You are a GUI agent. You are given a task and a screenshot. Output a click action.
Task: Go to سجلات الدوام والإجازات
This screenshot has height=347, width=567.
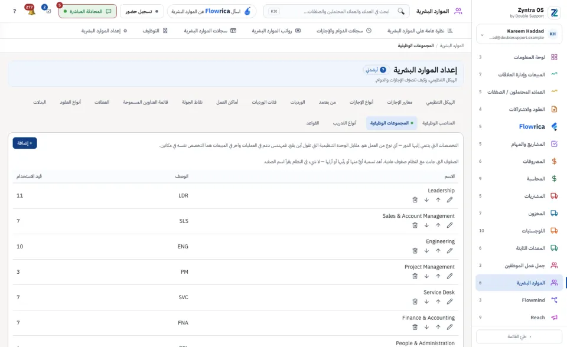(x=344, y=31)
